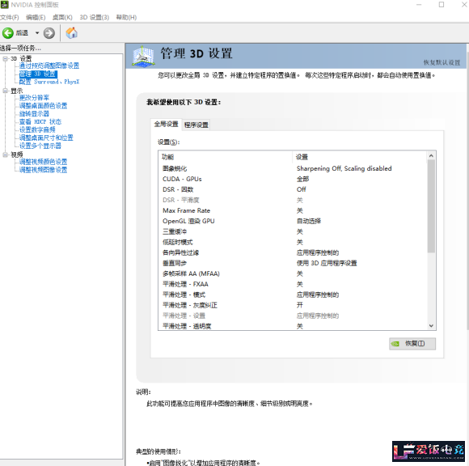Switch to the 程序设置 tab
Image resolution: width=469 pixels, height=466 pixels.
click(x=196, y=125)
